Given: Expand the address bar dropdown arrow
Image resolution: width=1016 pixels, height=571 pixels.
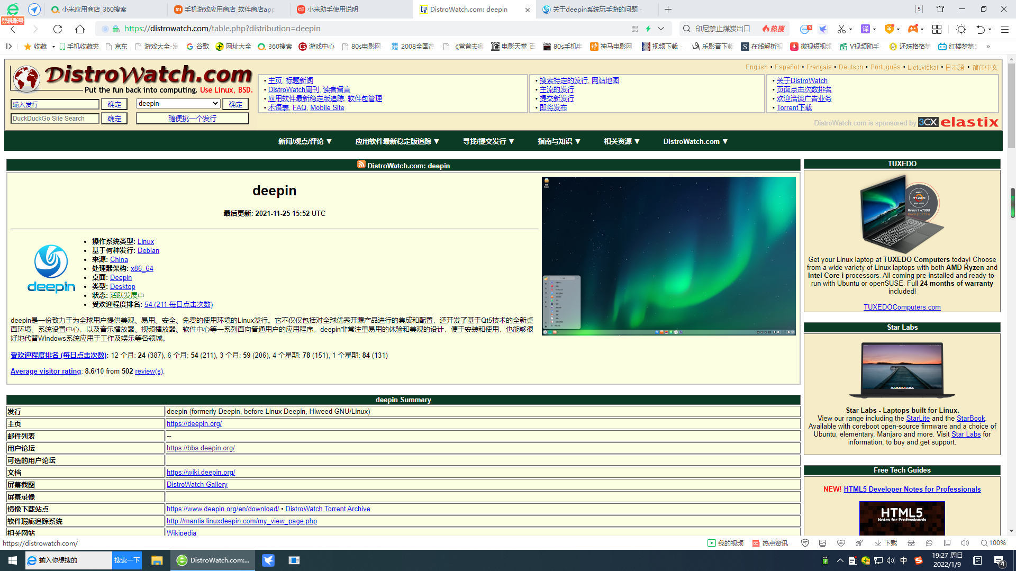Looking at the screenshot, I should [x=661, y=29].
